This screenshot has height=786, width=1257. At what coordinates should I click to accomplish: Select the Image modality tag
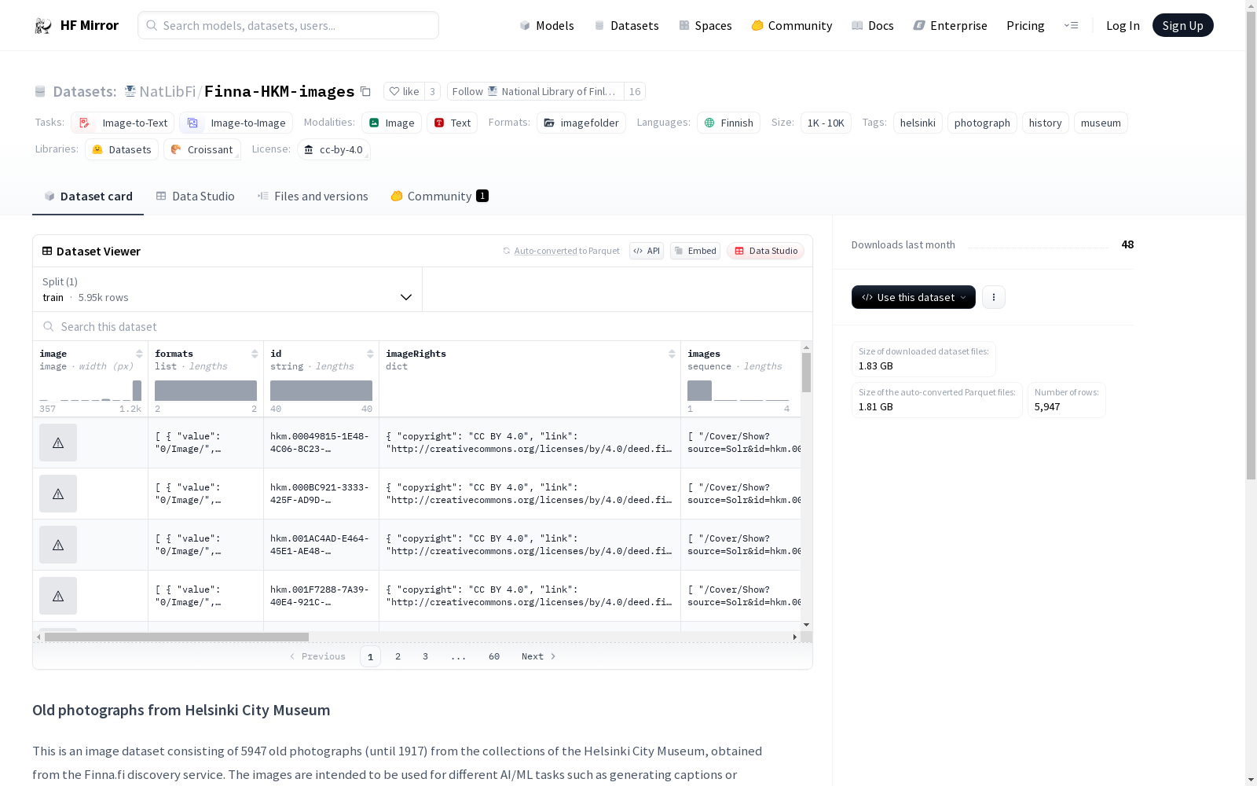click(392, 123)
